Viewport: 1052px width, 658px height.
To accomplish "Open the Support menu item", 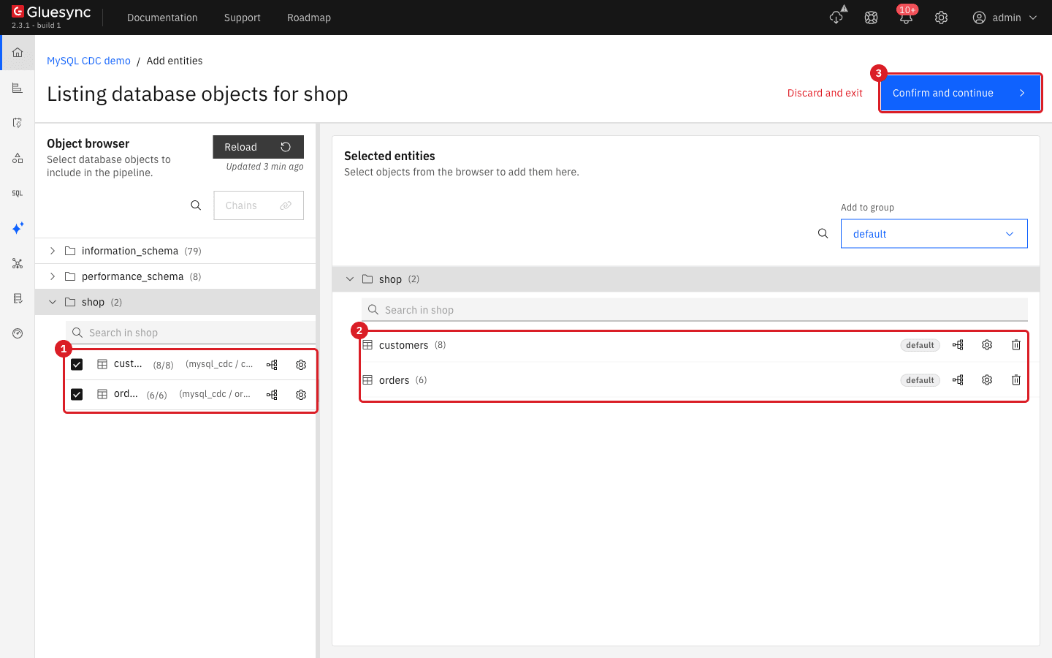I will tap(243, 18).
